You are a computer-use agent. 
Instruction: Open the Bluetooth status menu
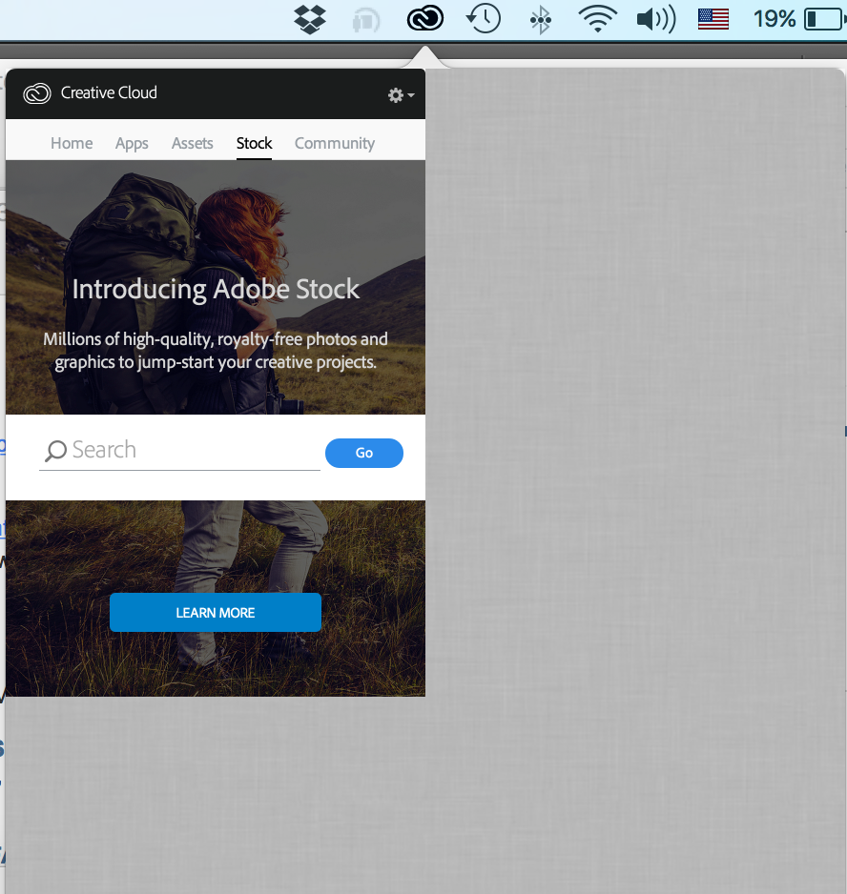pos(540,20)
